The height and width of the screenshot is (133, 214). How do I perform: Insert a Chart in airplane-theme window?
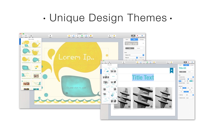141,62
